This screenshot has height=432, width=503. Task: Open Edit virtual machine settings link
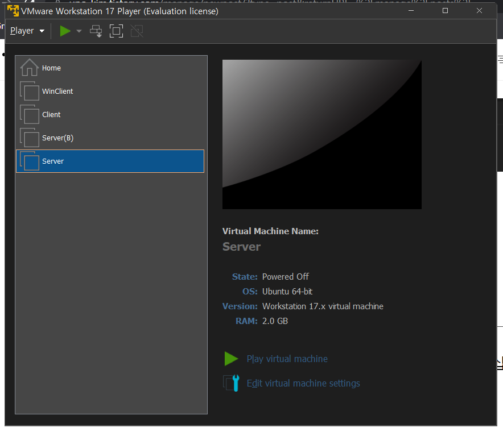pos(303,383)
